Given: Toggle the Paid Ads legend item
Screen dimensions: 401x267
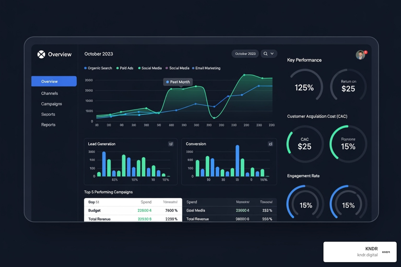Looking at the screenshot, I should pos(125,68).
